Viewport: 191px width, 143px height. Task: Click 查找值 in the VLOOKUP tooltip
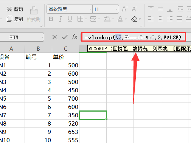(x=120, y=48)
